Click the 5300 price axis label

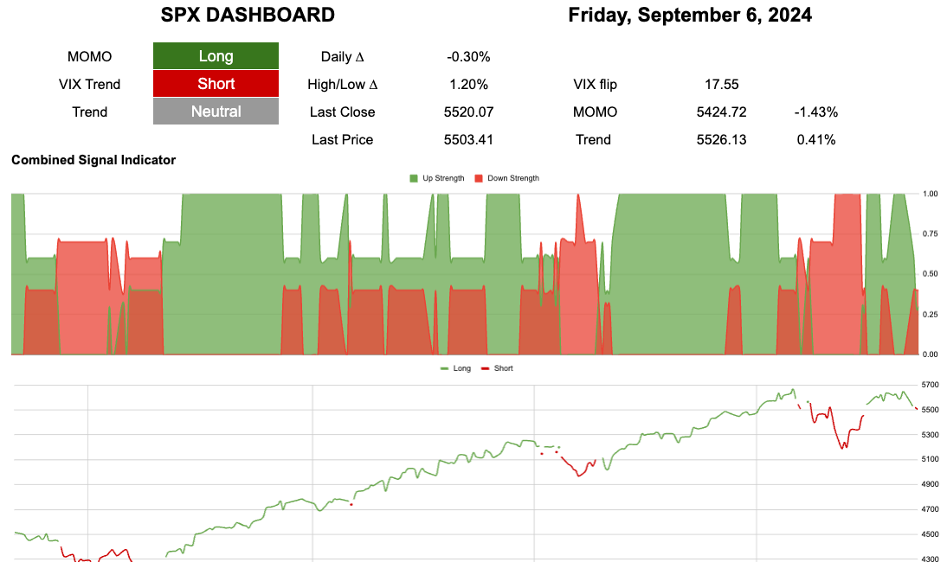tap(930, 435)
